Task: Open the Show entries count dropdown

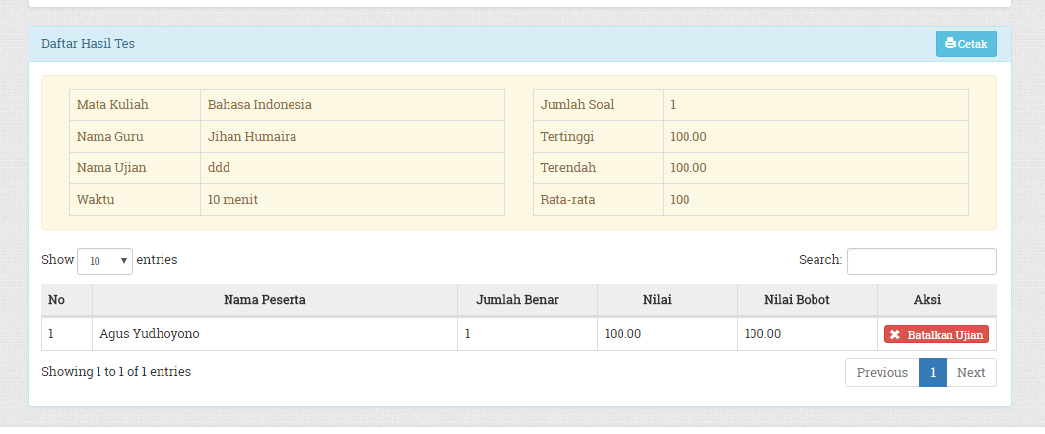Action: click(x=104, y=261)
